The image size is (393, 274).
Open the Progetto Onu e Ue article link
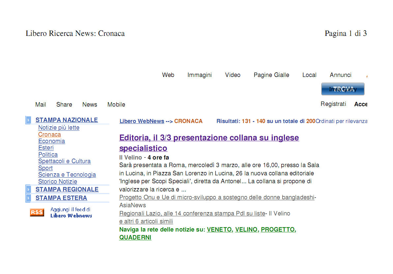217,197
